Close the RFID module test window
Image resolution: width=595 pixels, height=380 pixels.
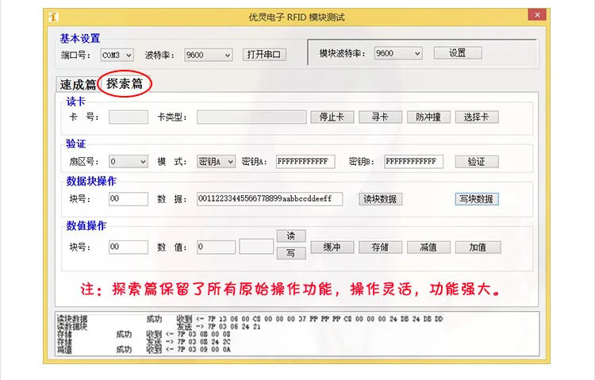click(x=537, y=15)
